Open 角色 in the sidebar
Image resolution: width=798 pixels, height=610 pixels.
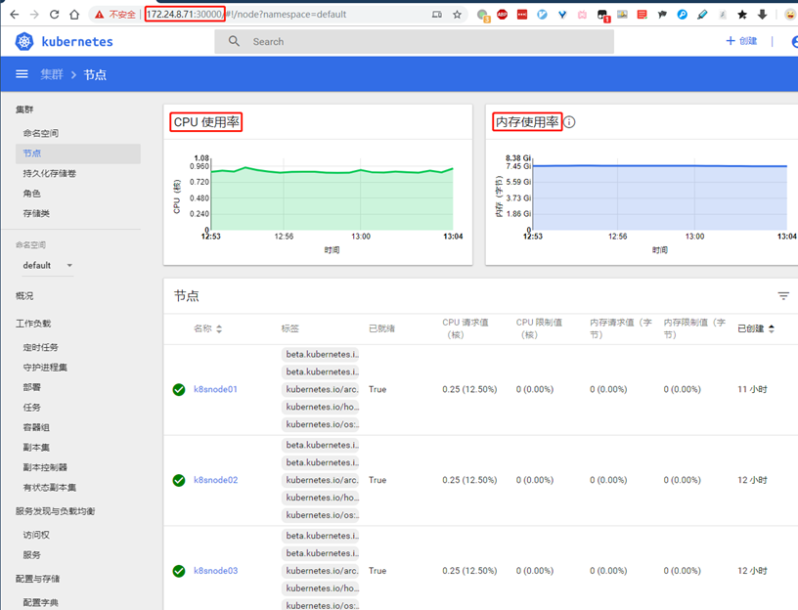click(31, 194)
